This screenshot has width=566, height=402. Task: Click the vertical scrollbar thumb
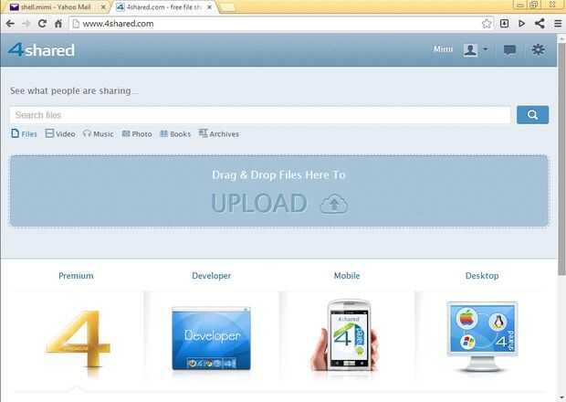point(561,158)
